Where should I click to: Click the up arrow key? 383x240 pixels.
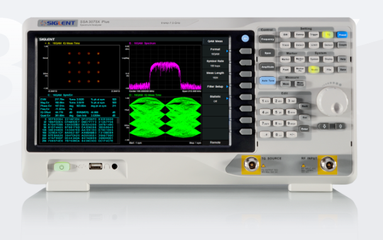pyautogui.click(x=340, y=126)
